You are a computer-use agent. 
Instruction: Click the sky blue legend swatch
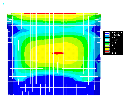pyautogui.click(x=107, y=36)
